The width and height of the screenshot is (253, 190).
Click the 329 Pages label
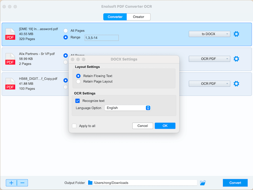[x=27, y=39]
